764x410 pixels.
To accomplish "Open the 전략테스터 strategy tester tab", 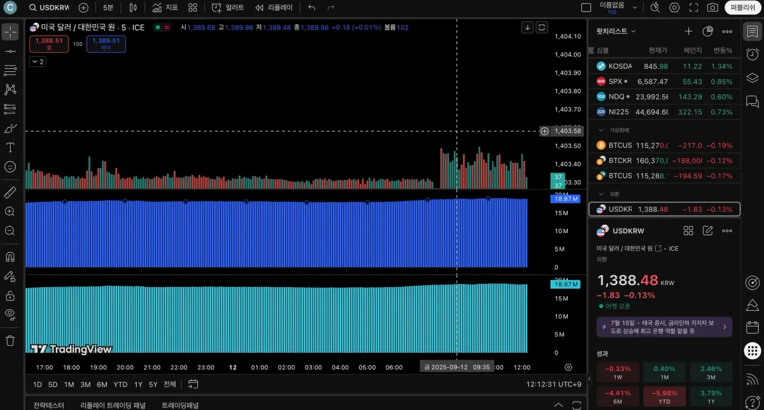I will click(x=48, y=405).
